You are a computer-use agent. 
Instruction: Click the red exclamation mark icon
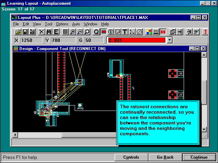(205, 32)
